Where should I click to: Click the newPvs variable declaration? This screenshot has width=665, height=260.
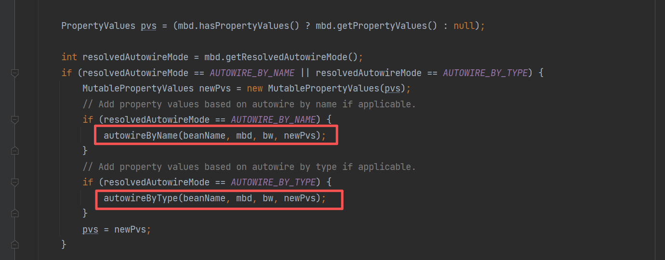pos(215,89)
